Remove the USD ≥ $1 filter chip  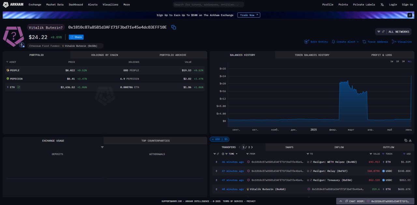point(213,139)
